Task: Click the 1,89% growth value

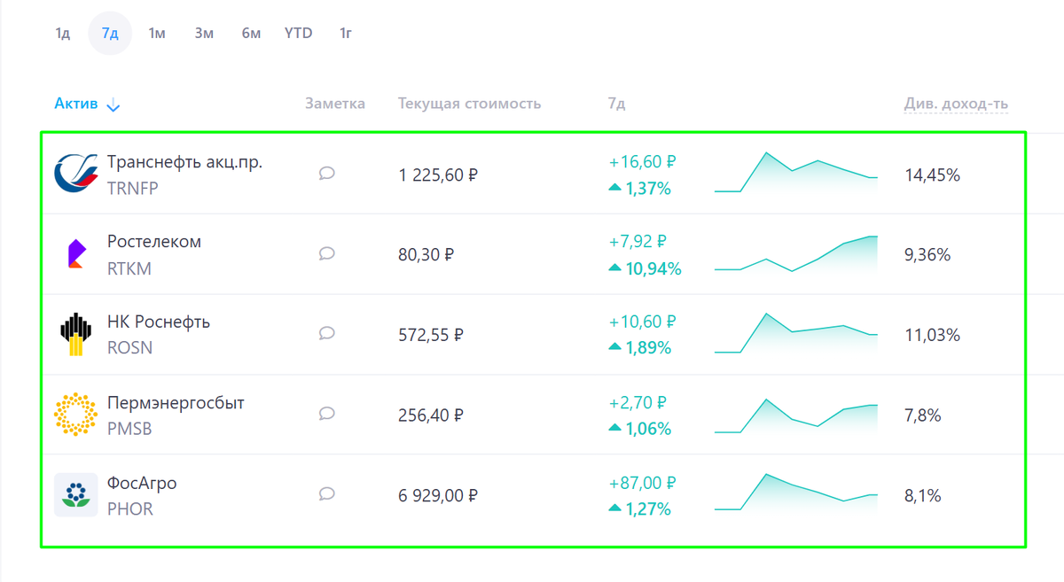Action: pos(648,348)
